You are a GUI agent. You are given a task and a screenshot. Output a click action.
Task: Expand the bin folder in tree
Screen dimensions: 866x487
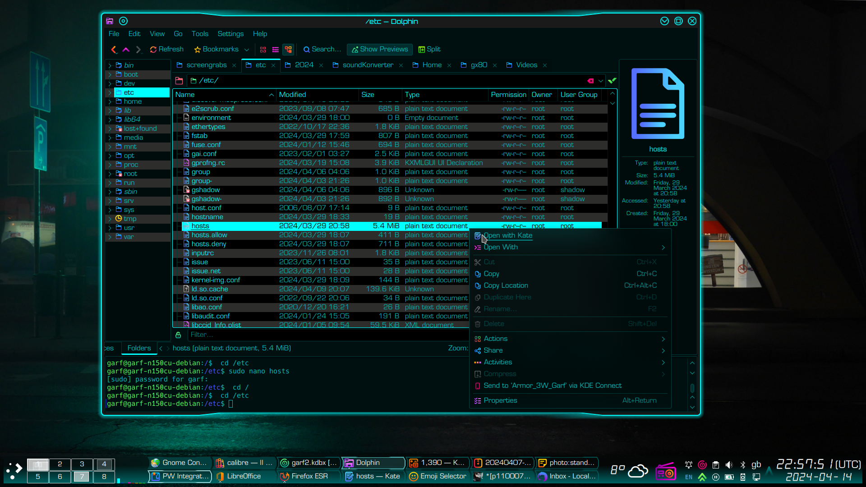110,65
